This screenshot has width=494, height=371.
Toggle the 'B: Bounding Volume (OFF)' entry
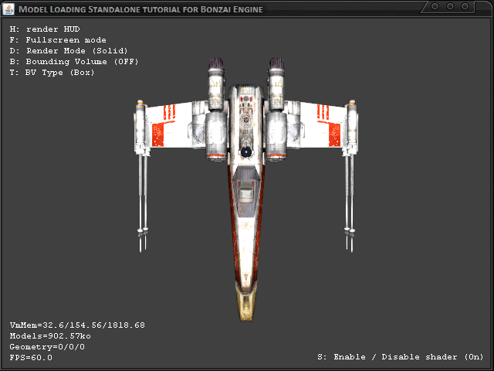pos(73,61)
